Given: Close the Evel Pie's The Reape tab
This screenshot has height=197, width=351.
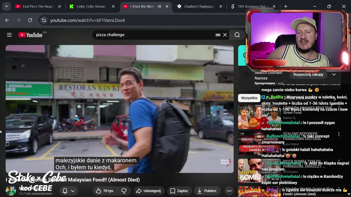Looking at the screenshot, I should click(x=60, y=6).
